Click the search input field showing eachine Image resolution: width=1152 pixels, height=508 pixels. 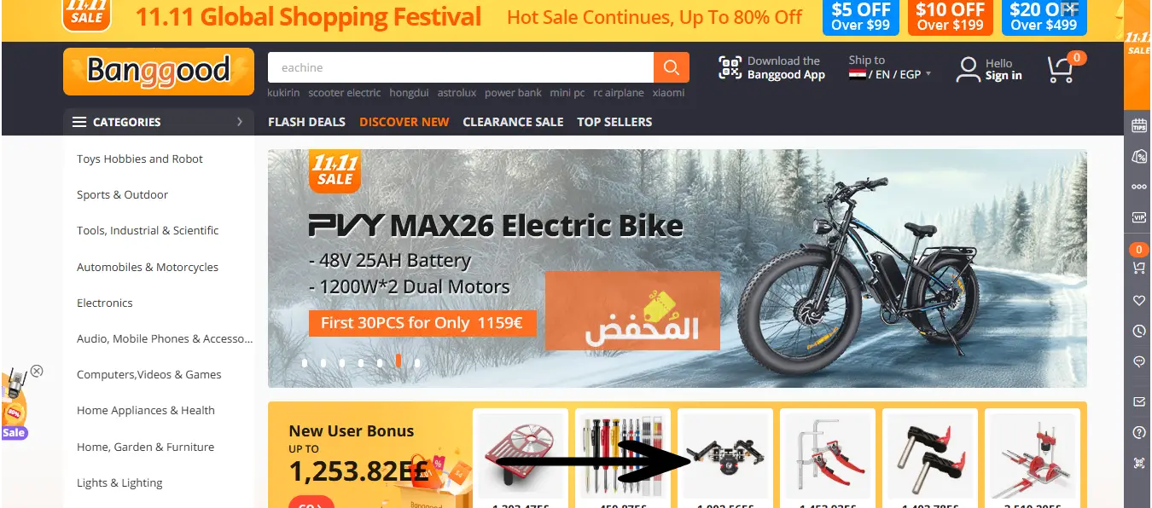coord(461,67)
